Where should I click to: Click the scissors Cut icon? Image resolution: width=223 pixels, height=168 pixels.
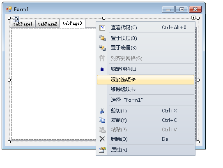(102, 111)
